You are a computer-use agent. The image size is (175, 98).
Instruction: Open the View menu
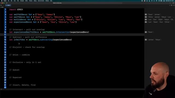(14, 1)
